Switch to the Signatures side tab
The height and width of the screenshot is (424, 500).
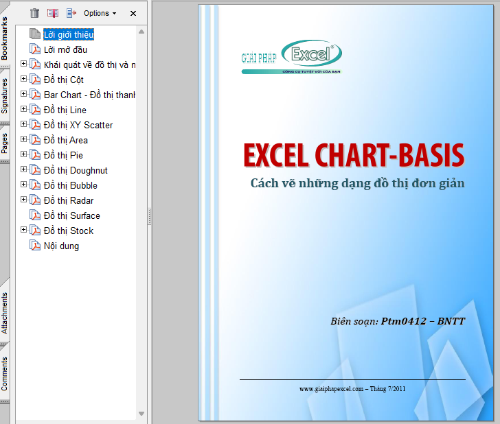tap(5, 95)
